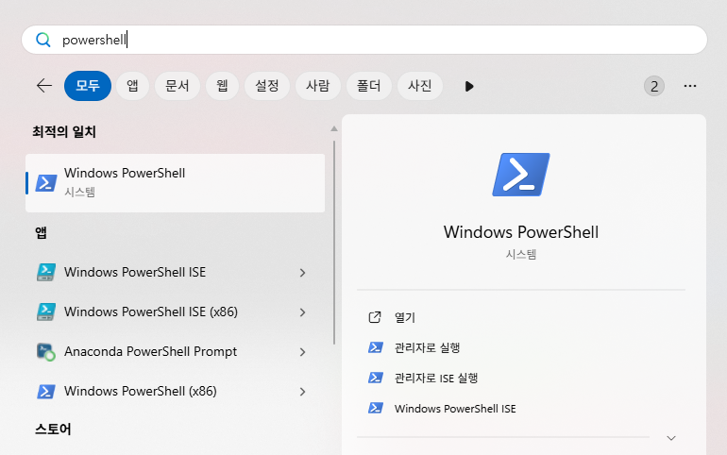The width and height of the screenshot is (727, 455).
Task: Show more filters with the play arrow
Action: [x=469, y=86]
